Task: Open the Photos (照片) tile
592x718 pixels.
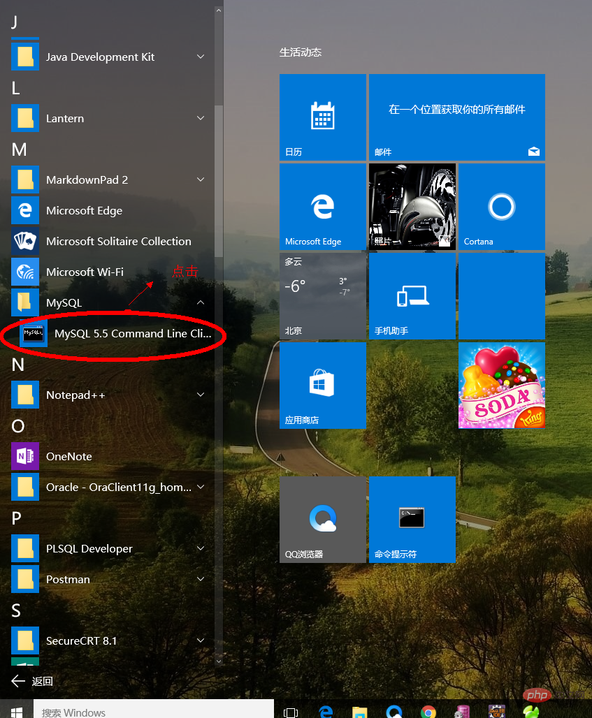Action: coord(412,207)
